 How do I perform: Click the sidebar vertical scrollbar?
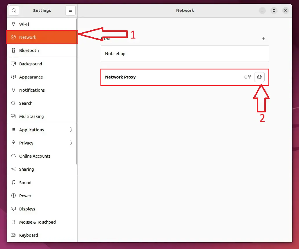[77, 91]
